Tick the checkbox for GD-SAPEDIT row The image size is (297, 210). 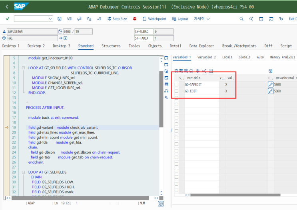(176, 85)
